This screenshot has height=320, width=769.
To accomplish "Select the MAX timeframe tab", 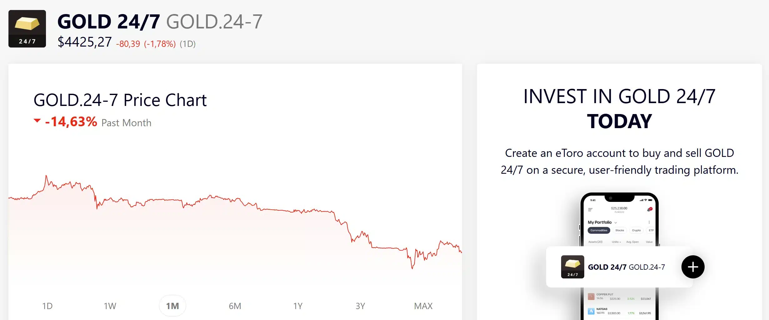I will tap(423, 306).
